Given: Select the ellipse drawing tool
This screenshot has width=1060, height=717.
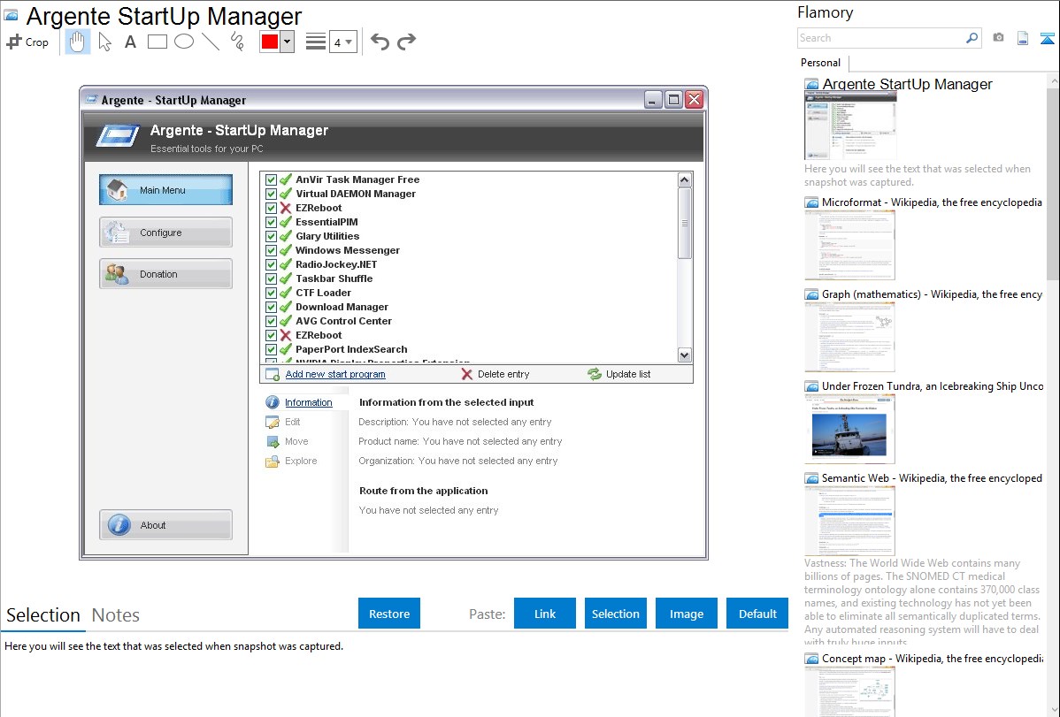Looking at the screenshot, I should click(184, 42).
